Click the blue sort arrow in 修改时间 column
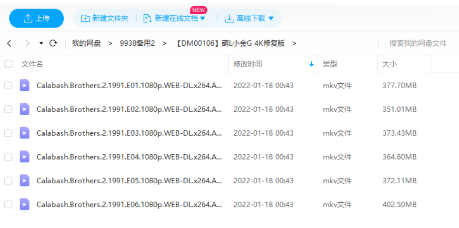 (x=311, y=64)
